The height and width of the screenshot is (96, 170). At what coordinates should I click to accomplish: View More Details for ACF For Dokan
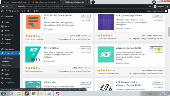[x=86, y=53]
